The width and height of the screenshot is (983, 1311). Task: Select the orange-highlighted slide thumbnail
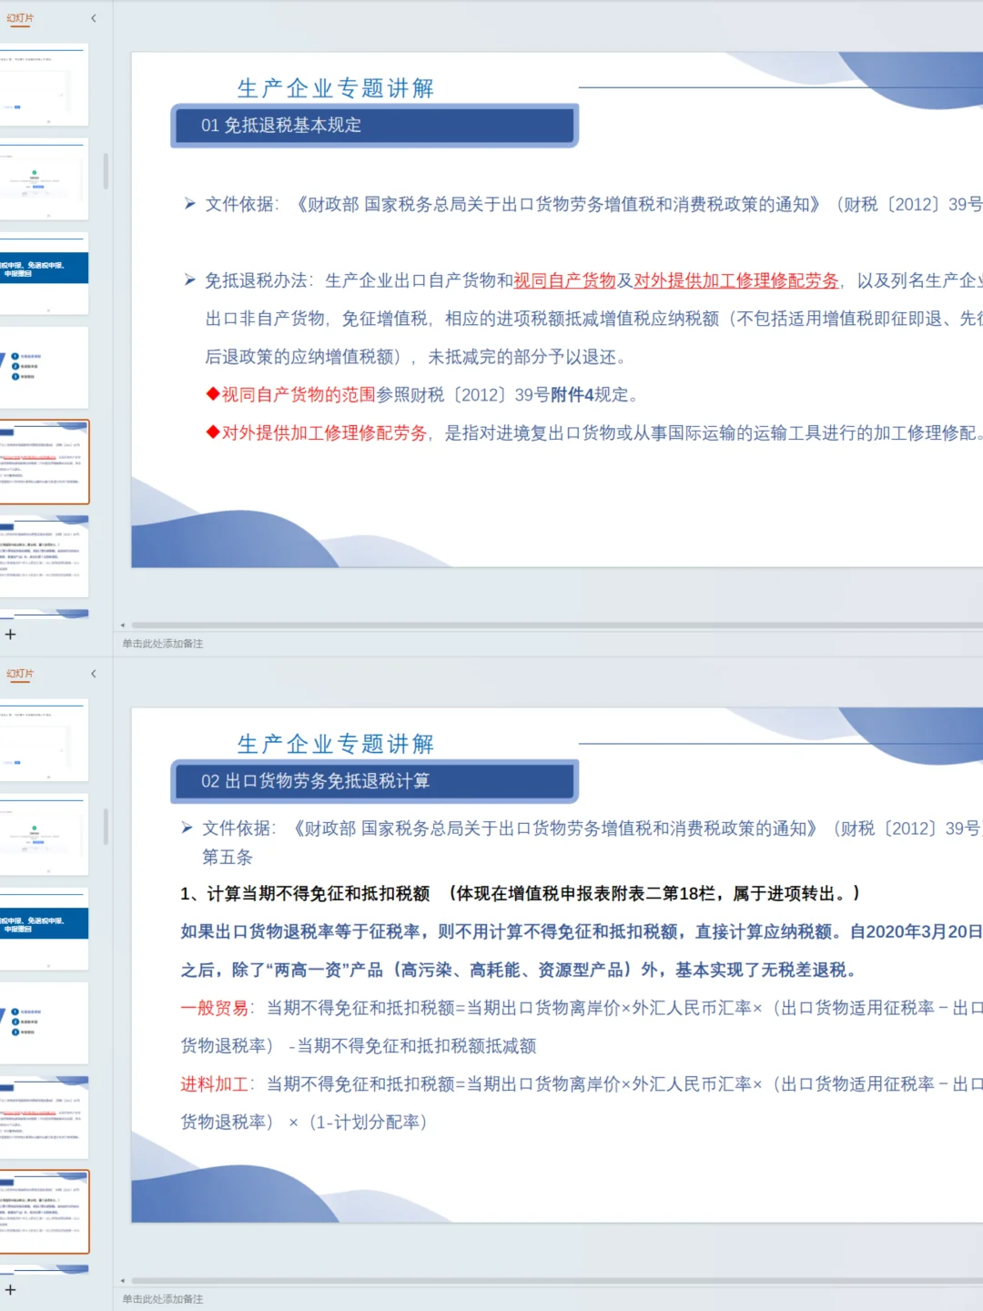pos(46,462)
